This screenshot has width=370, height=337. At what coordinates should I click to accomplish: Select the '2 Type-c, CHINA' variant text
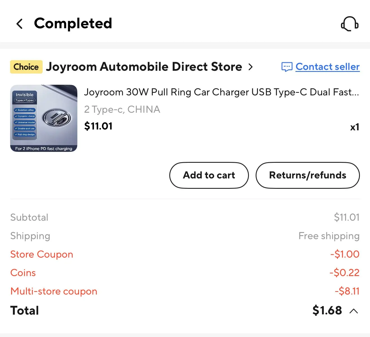pos(122,109)
